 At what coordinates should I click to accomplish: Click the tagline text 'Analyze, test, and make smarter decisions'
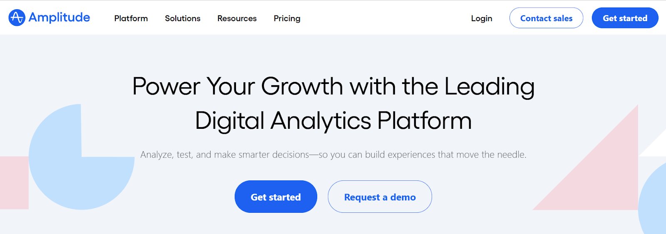225,155
